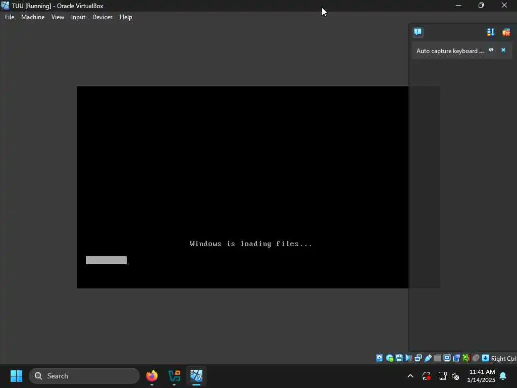Image resolution: width=517 pixels, height=388 pixels.
Task: Open the View menu
Action: point(58,17)
